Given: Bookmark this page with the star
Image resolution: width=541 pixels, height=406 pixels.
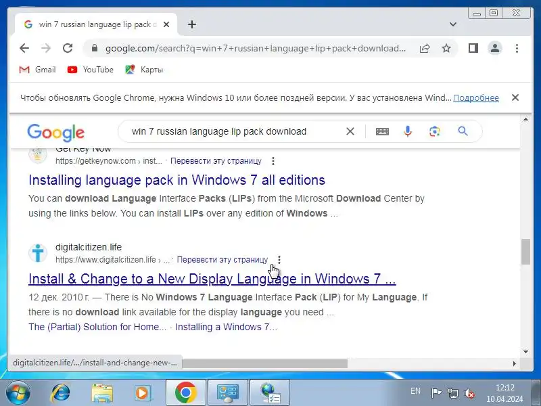Looking at the screenshot, I should click(x=446, y=48).
